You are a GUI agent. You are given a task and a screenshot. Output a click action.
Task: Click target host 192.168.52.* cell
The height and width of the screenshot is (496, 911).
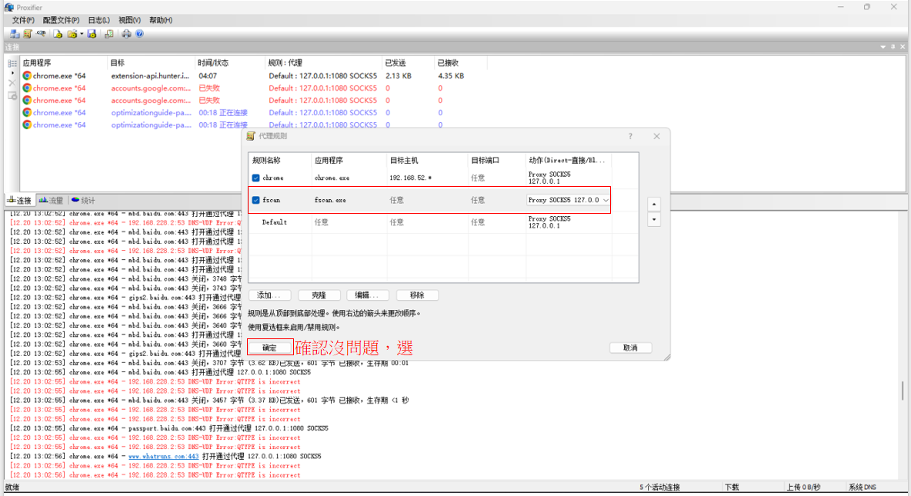(x=411, y=178)
